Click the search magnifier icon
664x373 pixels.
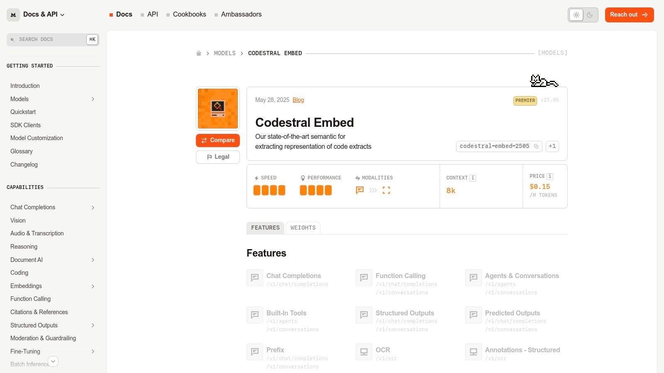tap(12, 40)
